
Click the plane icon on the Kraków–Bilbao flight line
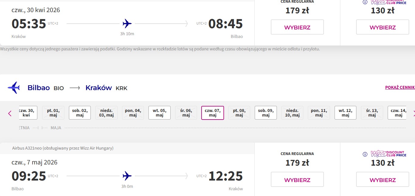[x=127, y=23]
